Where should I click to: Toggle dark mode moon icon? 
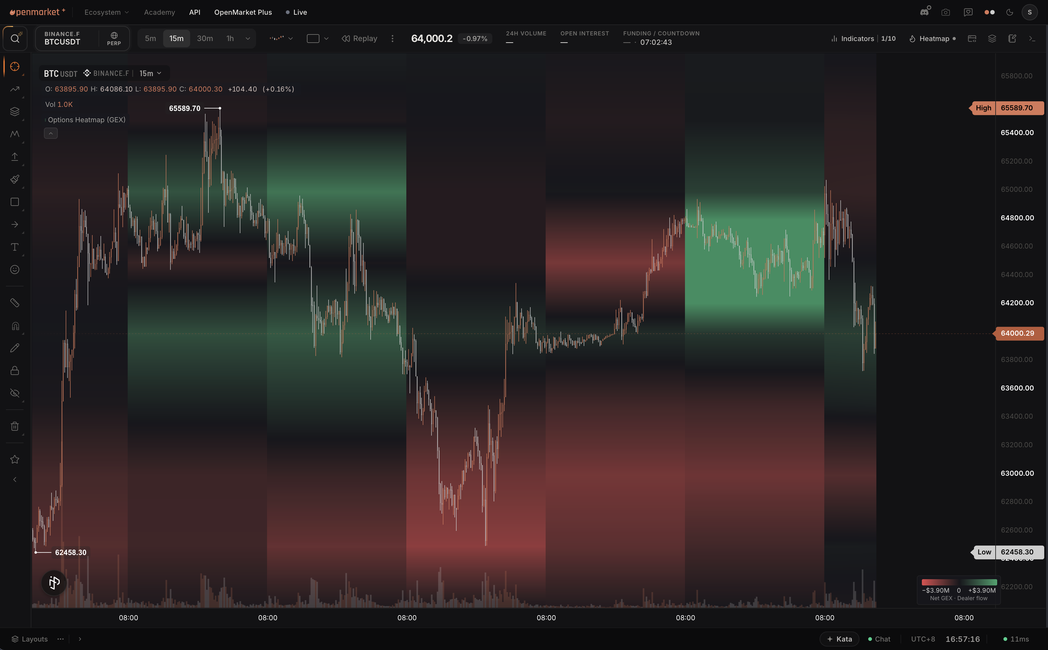pyautogui.click(x=1010, y=12)
